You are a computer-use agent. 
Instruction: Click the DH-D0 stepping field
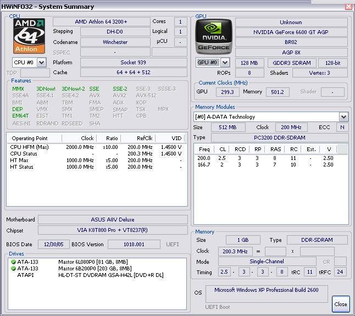coord(115,32)
